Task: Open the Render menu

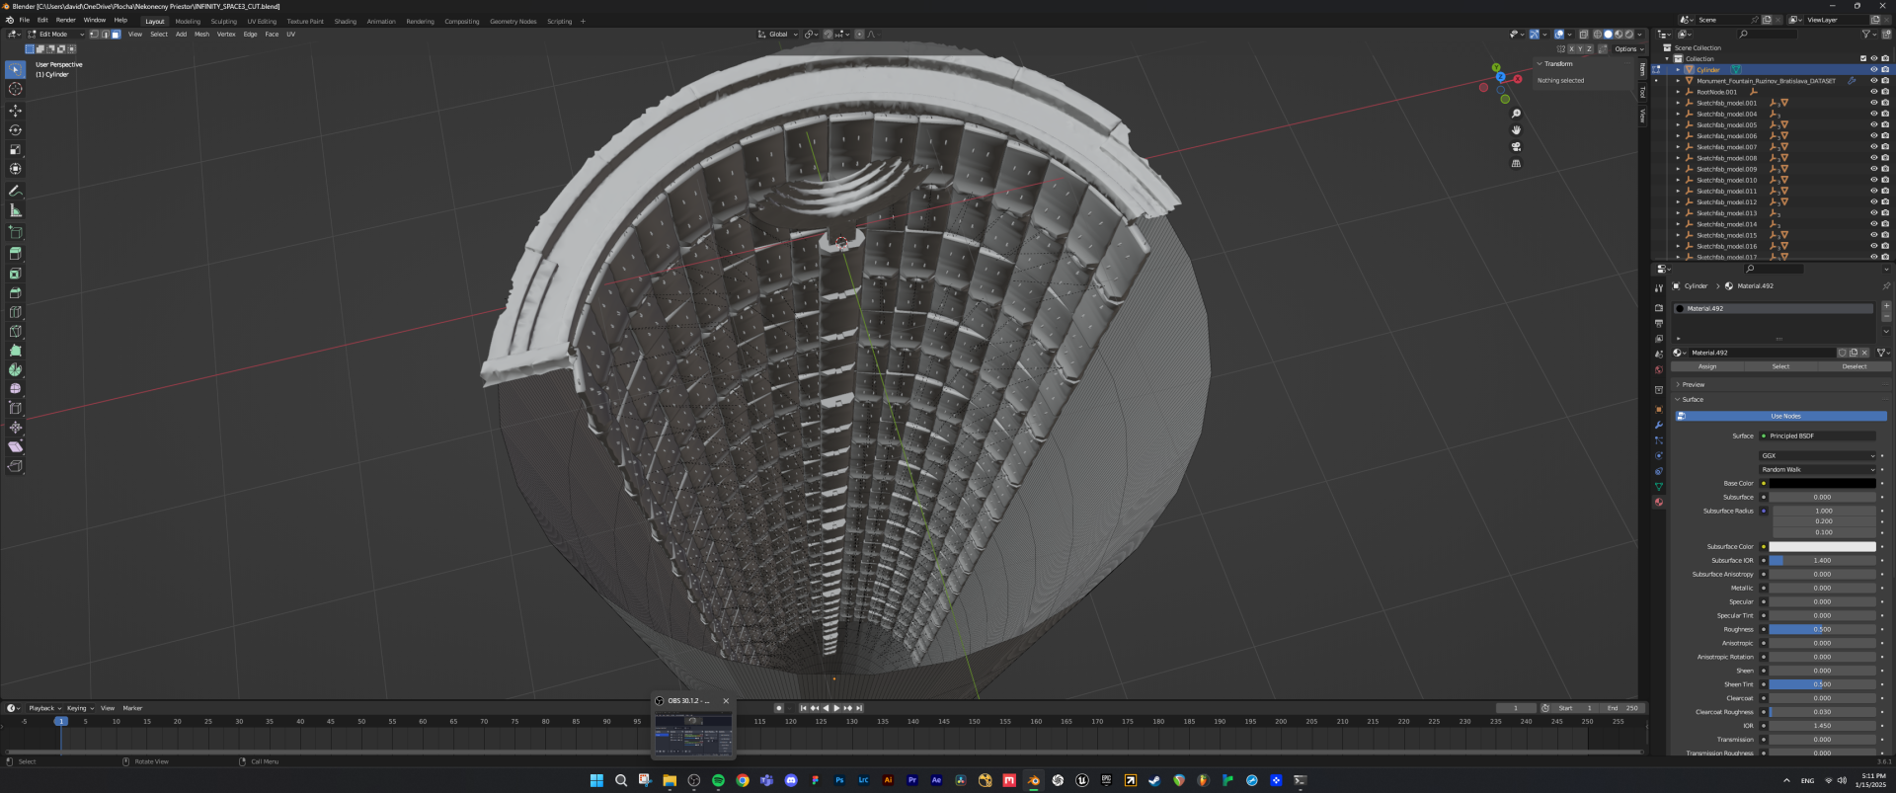Action: pyautogui.click(x=65, y=20)
